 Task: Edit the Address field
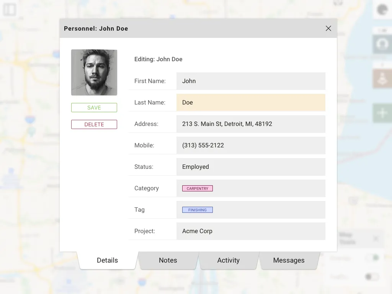[x=251, y=124]
